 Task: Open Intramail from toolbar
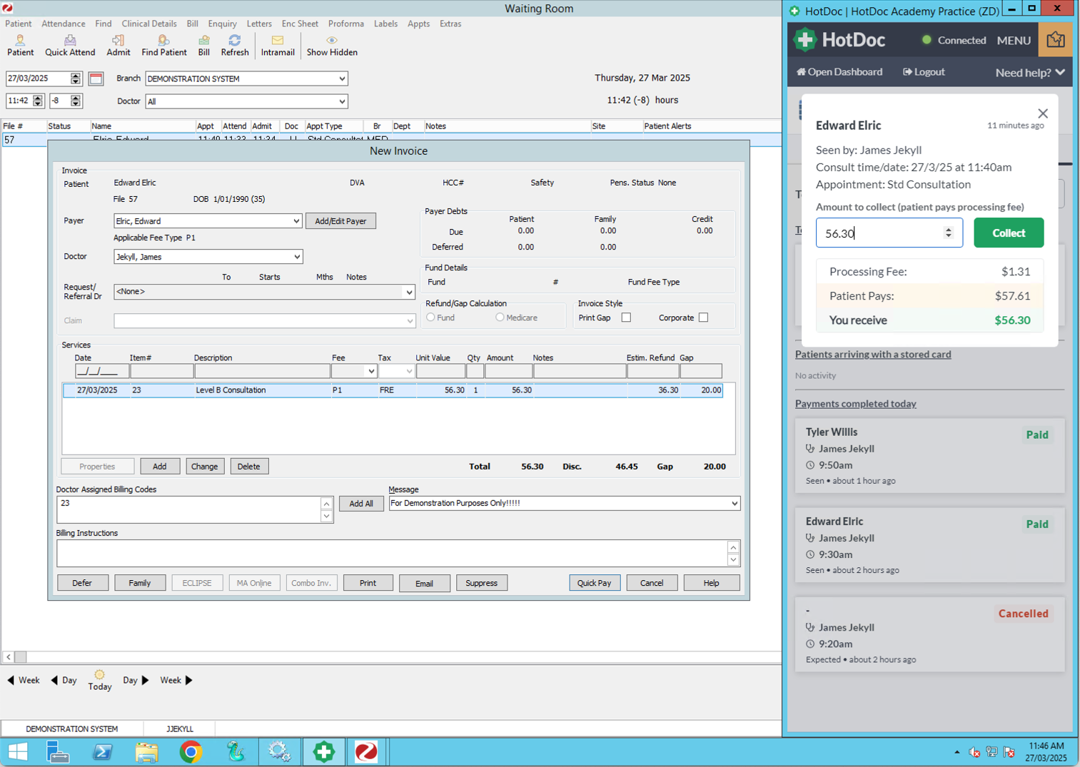(278, 46)
